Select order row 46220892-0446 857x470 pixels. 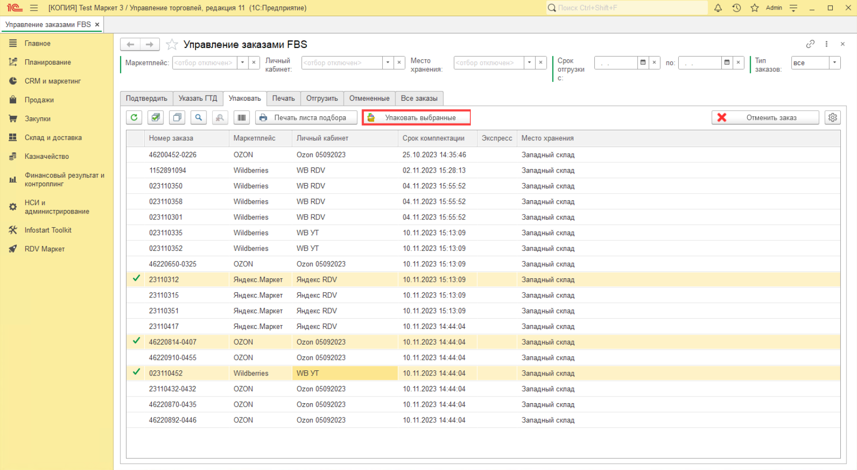[483, 420]
